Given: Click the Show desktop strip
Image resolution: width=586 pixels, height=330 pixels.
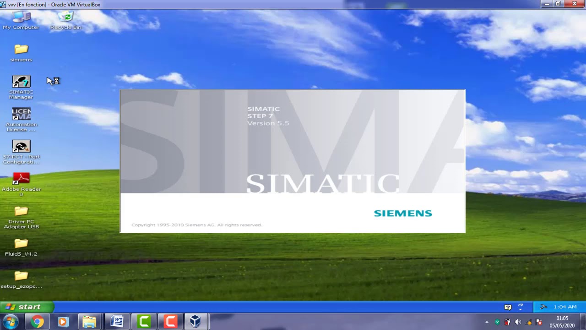Looking at the screenshot, I should click(x=583, y=322).
